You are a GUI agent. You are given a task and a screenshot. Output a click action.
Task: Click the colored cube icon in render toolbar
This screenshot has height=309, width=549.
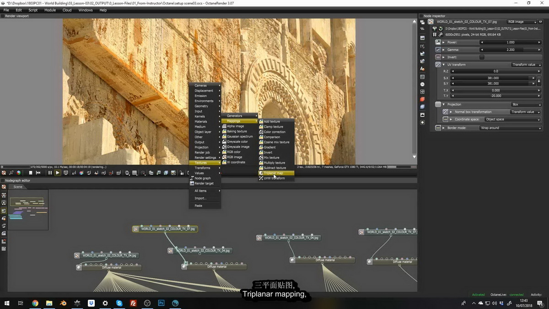click(x=19, y=173)
